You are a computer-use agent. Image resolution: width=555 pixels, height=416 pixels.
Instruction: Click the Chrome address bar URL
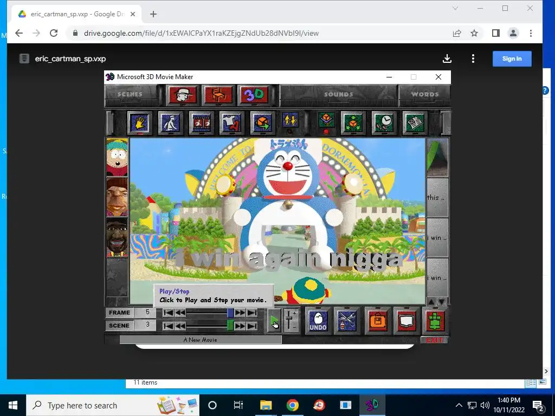(201, 33)
